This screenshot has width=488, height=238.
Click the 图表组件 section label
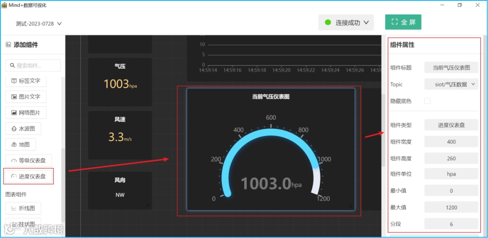[16, 195]
